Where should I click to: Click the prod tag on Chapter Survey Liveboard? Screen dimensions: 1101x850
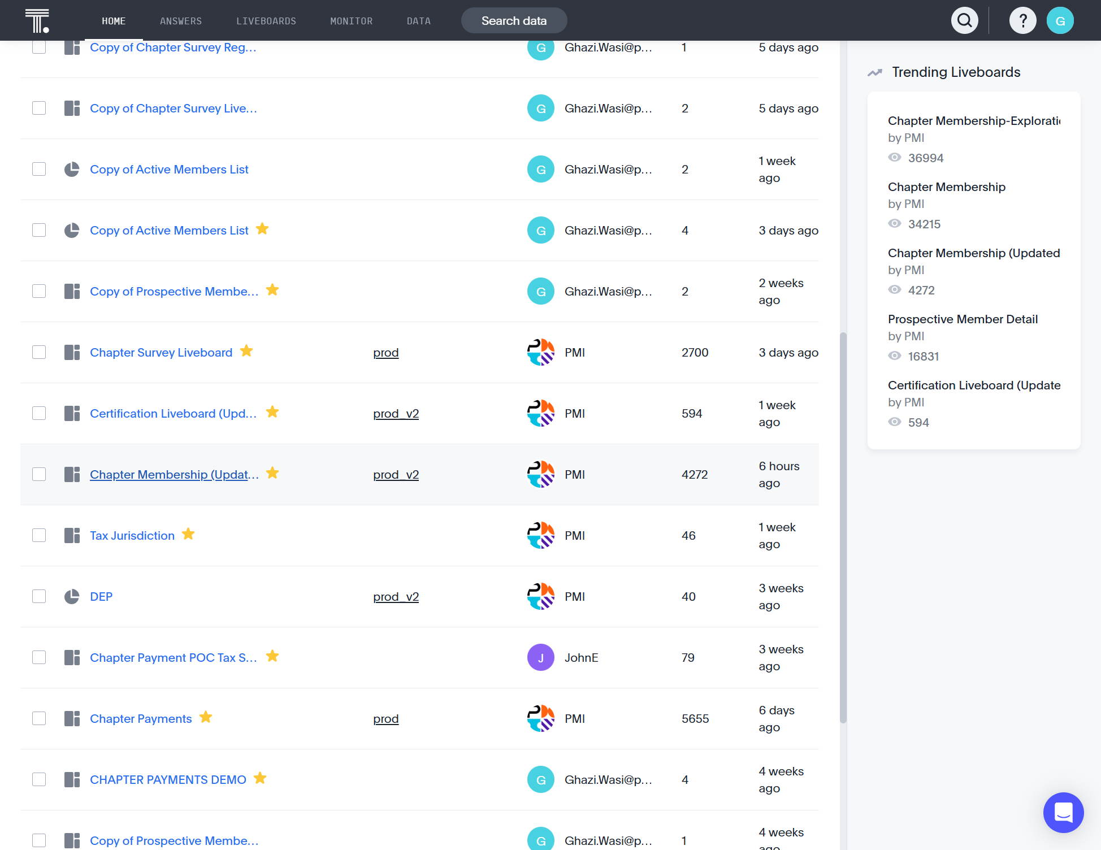coord(386,353)
